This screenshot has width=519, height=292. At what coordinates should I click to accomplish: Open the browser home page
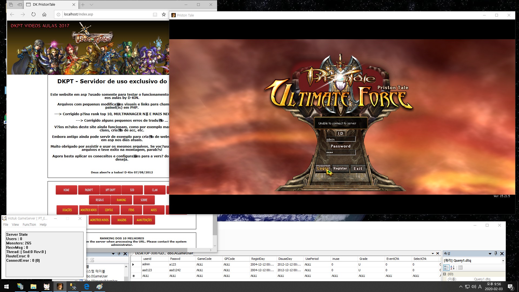coord(44,14)
